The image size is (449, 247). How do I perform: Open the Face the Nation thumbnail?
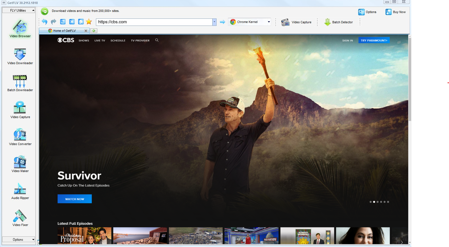tap(251, 236)
